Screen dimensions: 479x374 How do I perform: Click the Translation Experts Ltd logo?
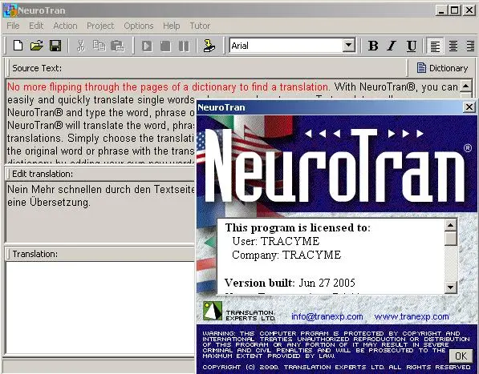(213, 311)
